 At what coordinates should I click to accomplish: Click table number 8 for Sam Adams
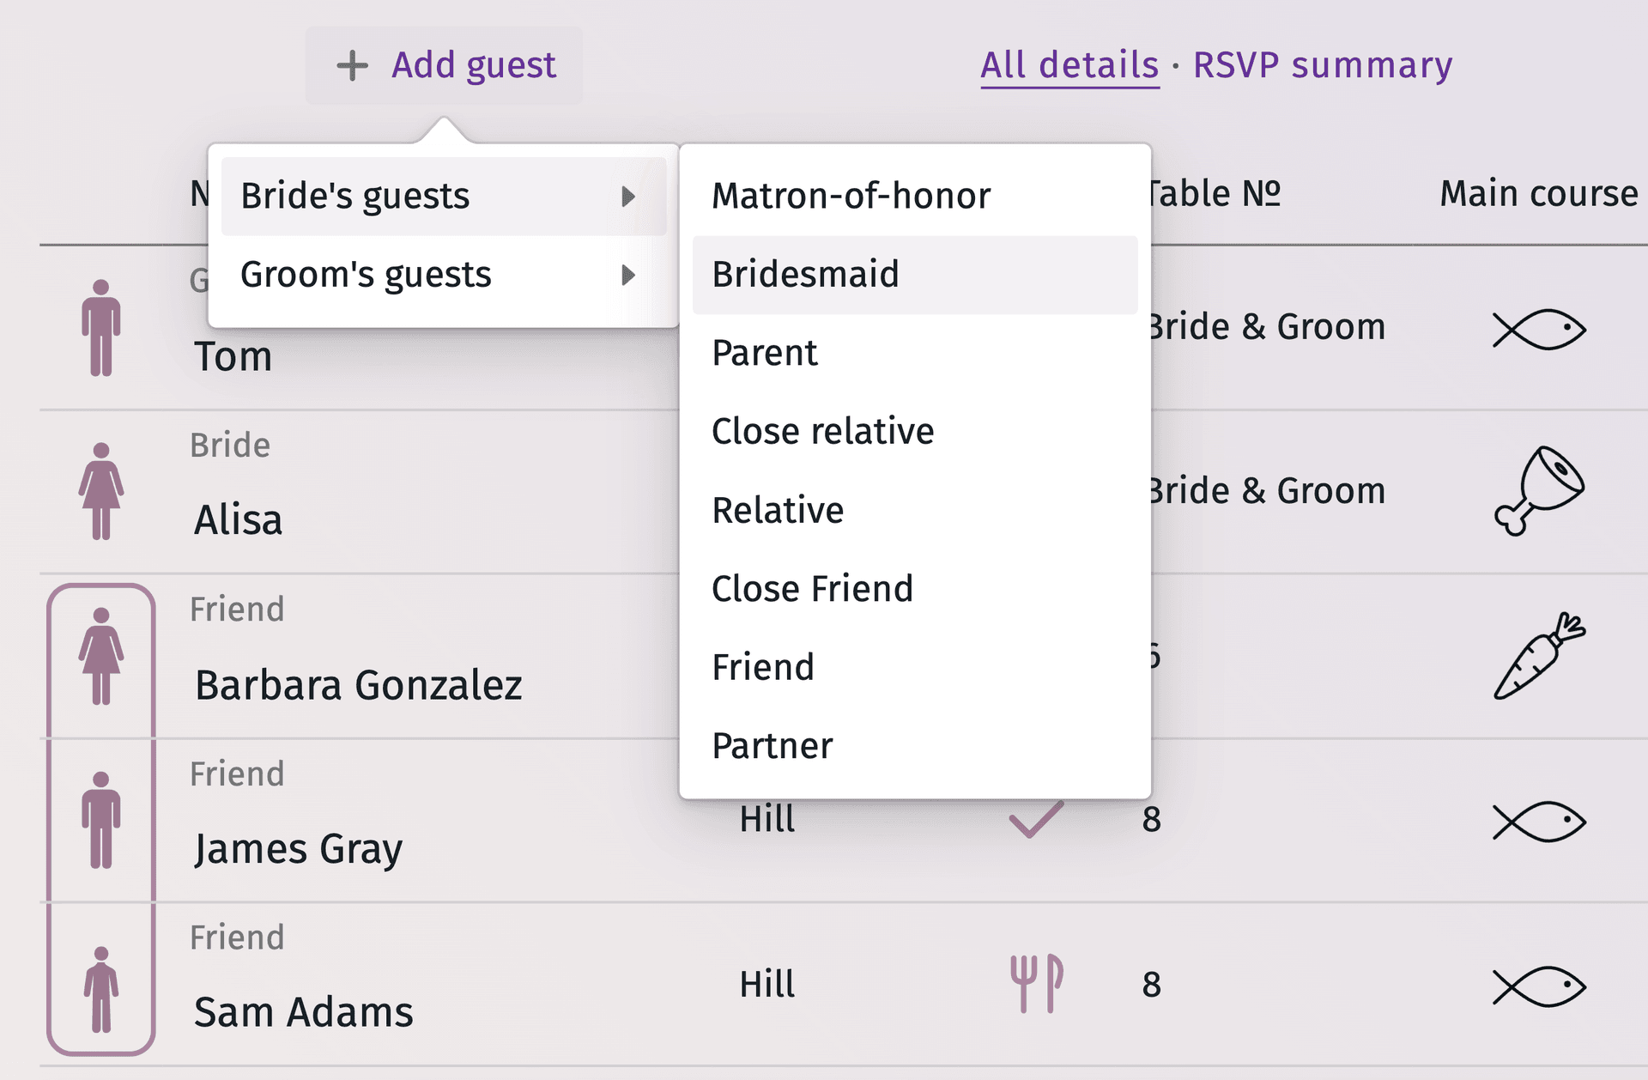[1154, 985]
